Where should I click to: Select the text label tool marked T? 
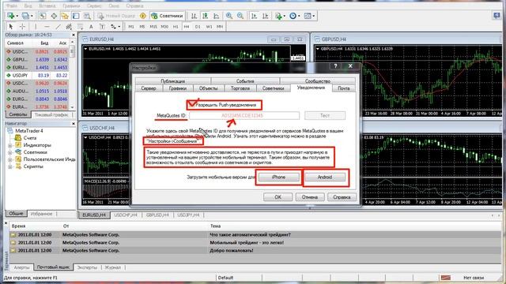(102, 26)
